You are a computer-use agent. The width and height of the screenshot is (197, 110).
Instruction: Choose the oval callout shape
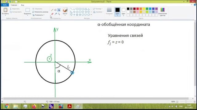[x=86, y=15]
